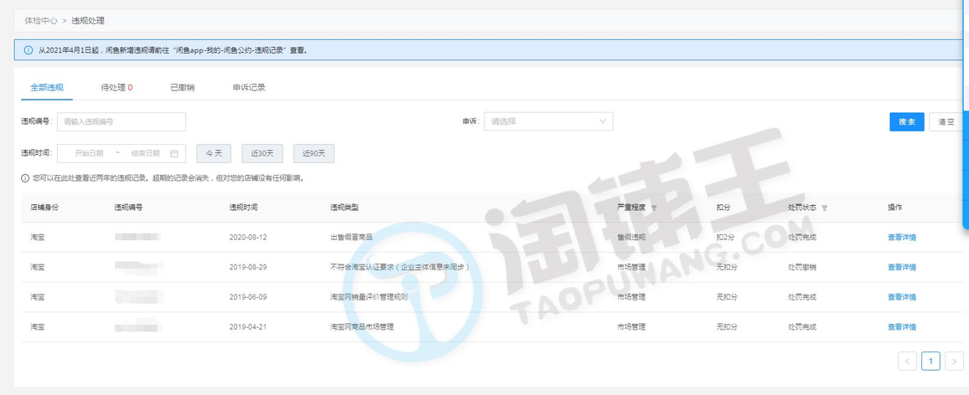The width and height of the screenshot is (969, 395).
Task: Click the 结束日期 end date field
Action: [145, 153]
